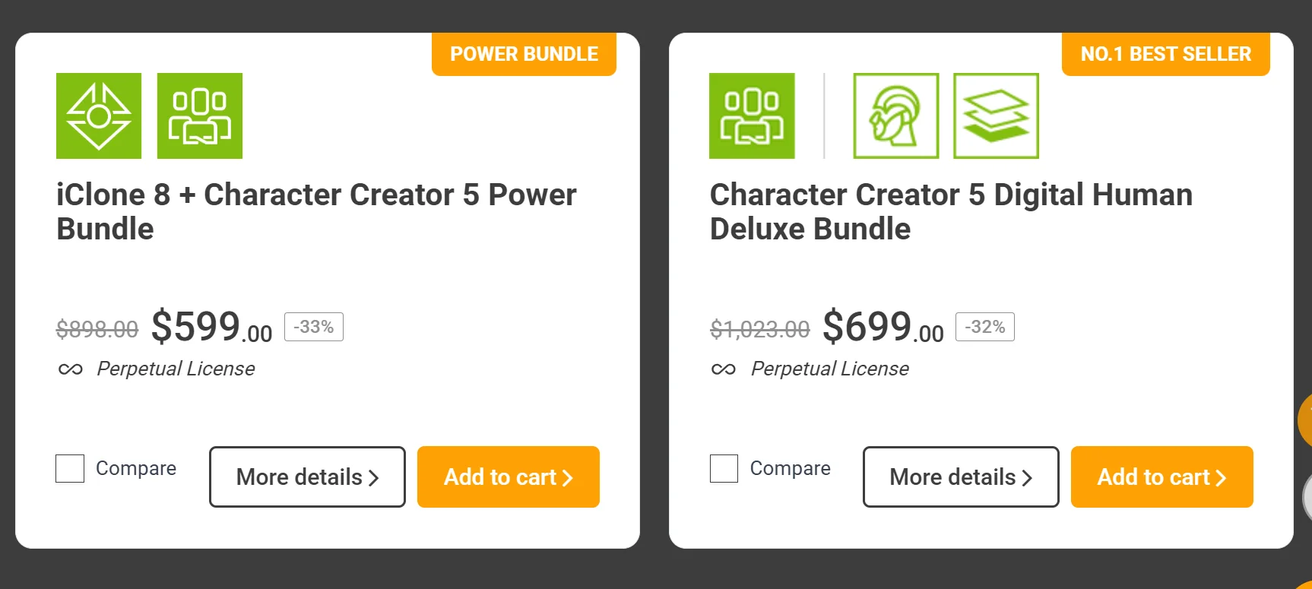1312x589 pixels.
Task: Check Compare box for iClone 8 Power Bundle
Action: (x=70, y=468)
